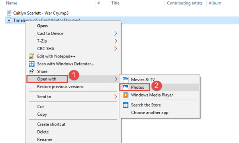Expand the CRC SHA submenu arrow

tap(116, 49)
